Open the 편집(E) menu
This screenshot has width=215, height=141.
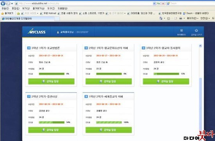click(16, 8)
